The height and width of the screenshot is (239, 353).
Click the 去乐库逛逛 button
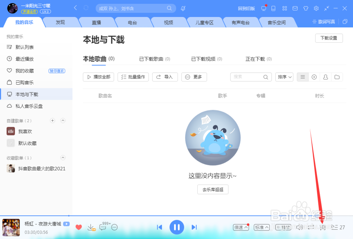(x=213, y=190)
